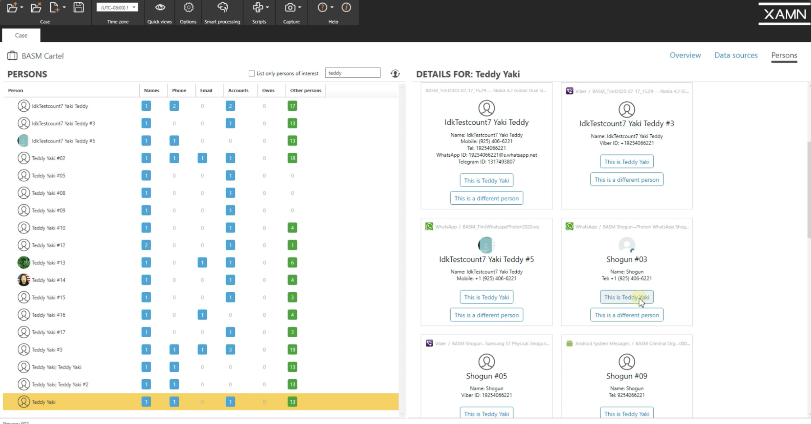Switch to the Data sources tab
Screen dimensions: 811x424
pos(736,55)
